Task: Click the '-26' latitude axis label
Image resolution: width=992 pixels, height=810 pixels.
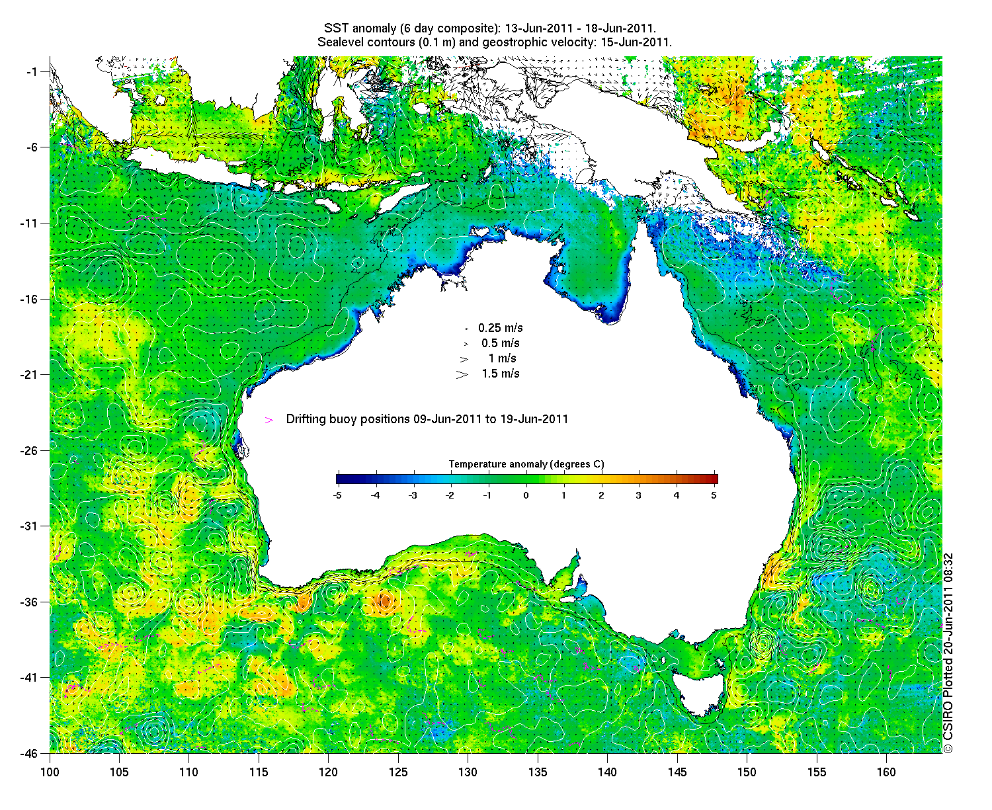Action: click(30, 450)
